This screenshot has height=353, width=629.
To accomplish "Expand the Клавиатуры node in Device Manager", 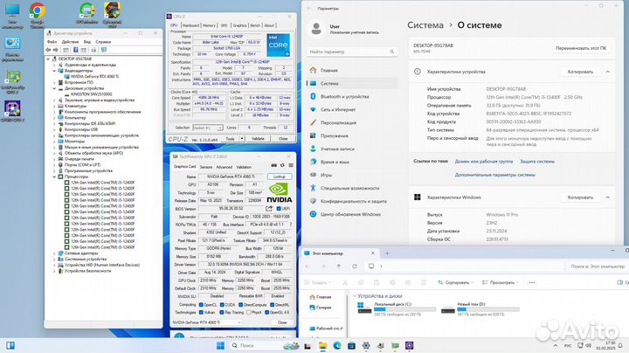I will [x=54, y=106].
